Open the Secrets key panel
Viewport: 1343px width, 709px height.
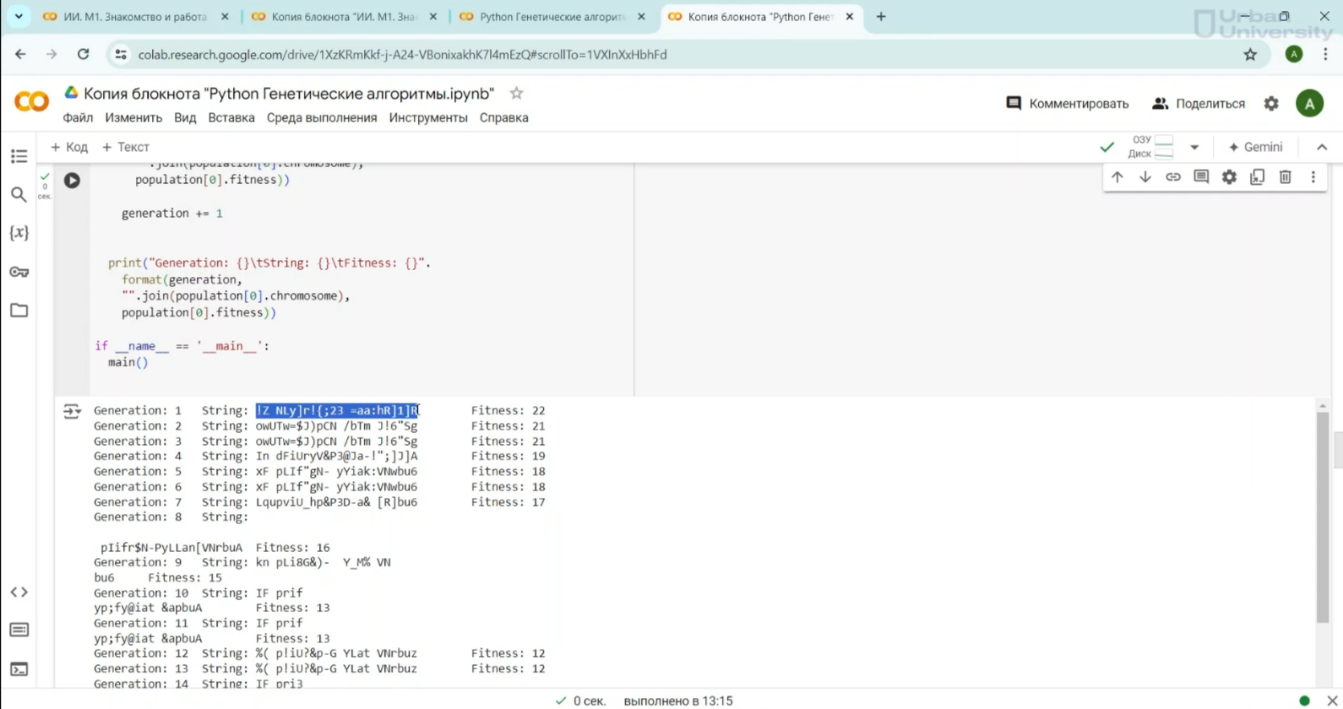click(x=19, y=272)
